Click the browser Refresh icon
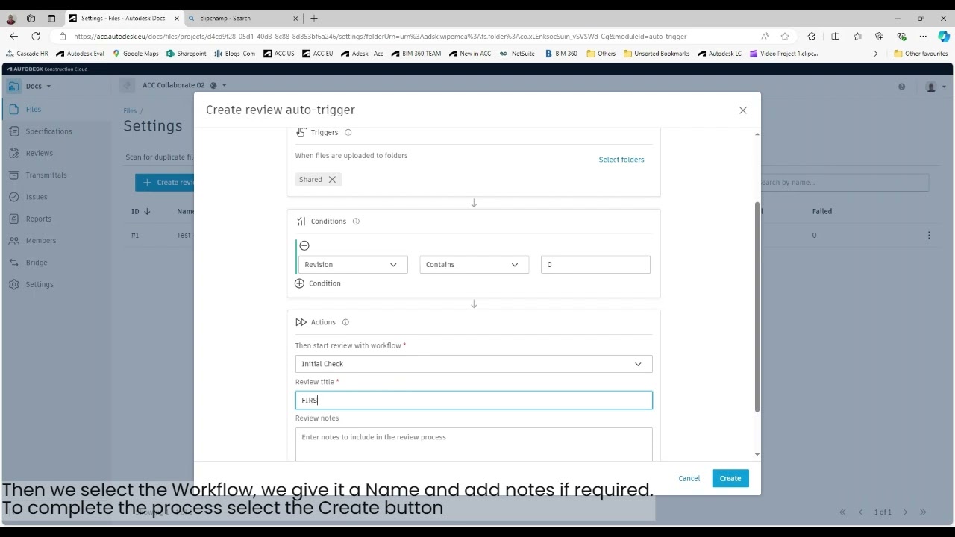955x537 pixels. (x=36, y=37)
